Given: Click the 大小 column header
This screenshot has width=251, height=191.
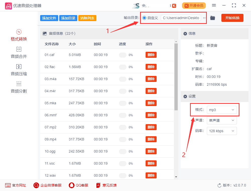Looking at the screenshot, I should (x=72, y=44).
